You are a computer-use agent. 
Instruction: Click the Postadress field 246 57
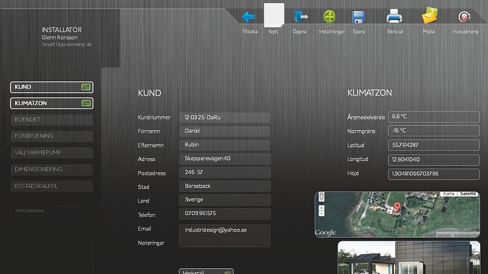[x=225, y=172]
